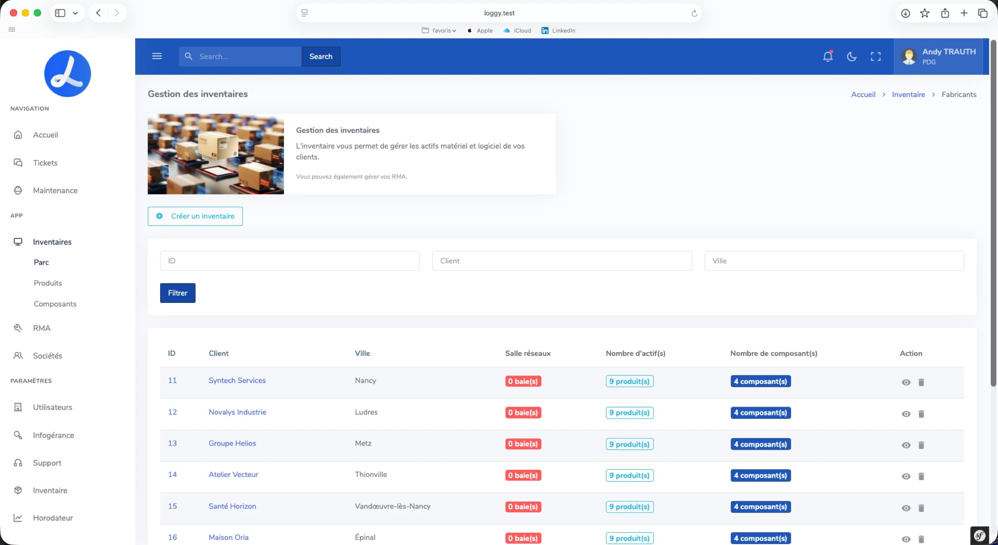Delete the Syntech Services inventory row
Screen dimensions: 998x545
[x=921, y=382]
